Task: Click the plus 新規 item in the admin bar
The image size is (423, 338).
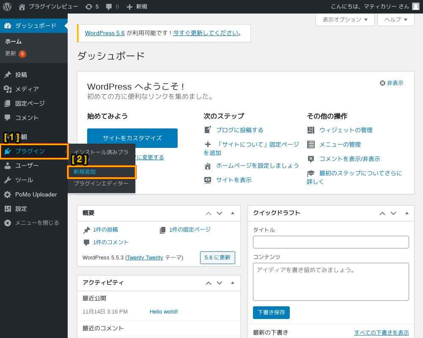Action: 137,6
